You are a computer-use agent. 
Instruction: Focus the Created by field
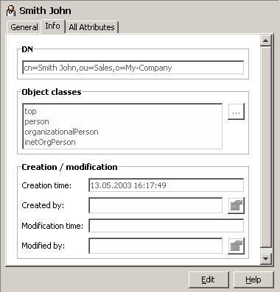(155, 205)
